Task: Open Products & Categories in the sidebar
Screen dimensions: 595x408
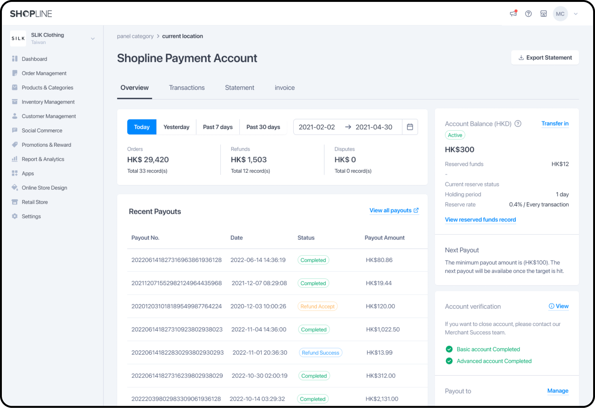Action: [x=47, y=88]
